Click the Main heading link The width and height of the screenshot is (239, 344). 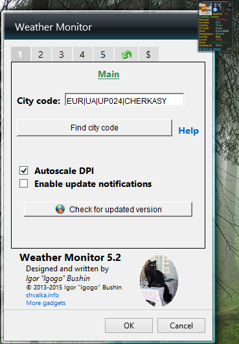(109, 74)
